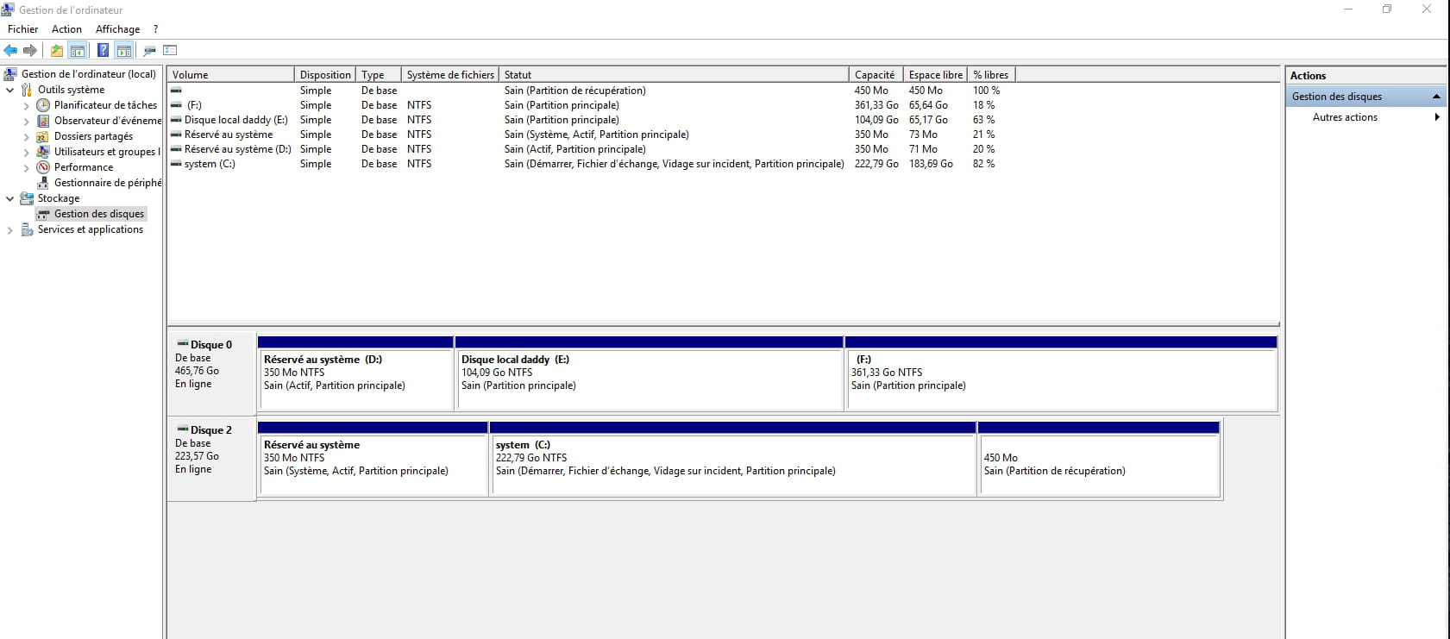Click the 183,69 Go free space cell
Viewport: 1450px width, 639px height.
point(931,164)
